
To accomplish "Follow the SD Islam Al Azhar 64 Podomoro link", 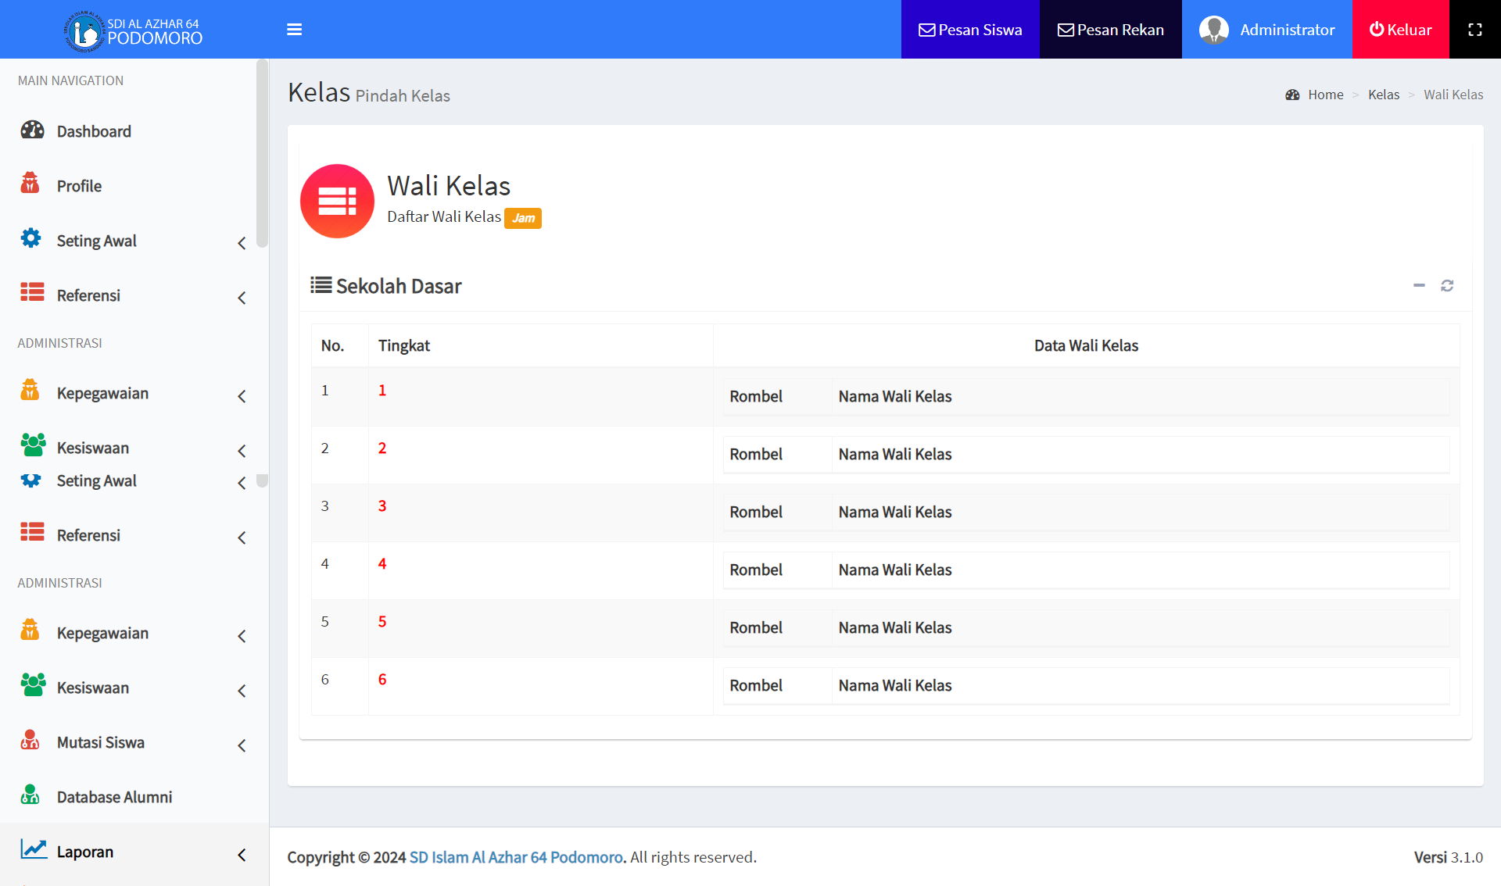I will [x=516, y=857].
